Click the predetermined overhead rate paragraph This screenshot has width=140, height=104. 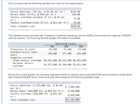click(x=69, y=37)
